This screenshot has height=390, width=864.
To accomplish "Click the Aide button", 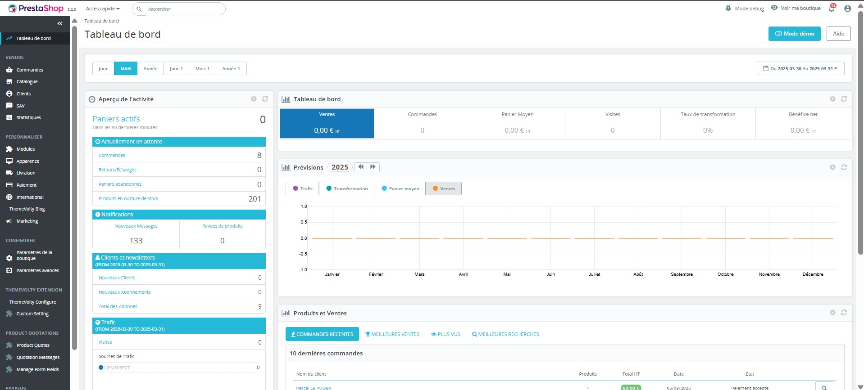I will pos(838,34).
